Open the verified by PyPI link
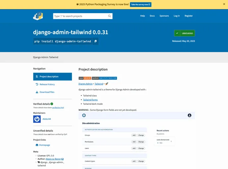Viewport: 228px width, 169px height. [x=58, y=108]
